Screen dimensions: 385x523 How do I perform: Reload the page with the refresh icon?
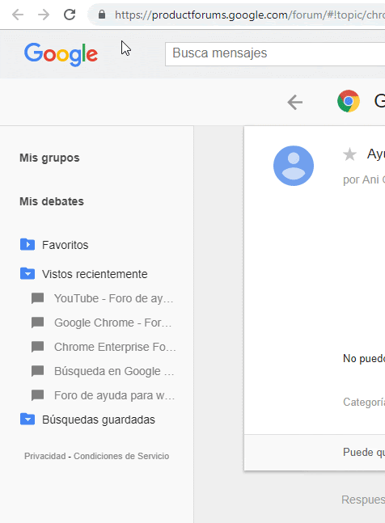click(x=70, y=15)
